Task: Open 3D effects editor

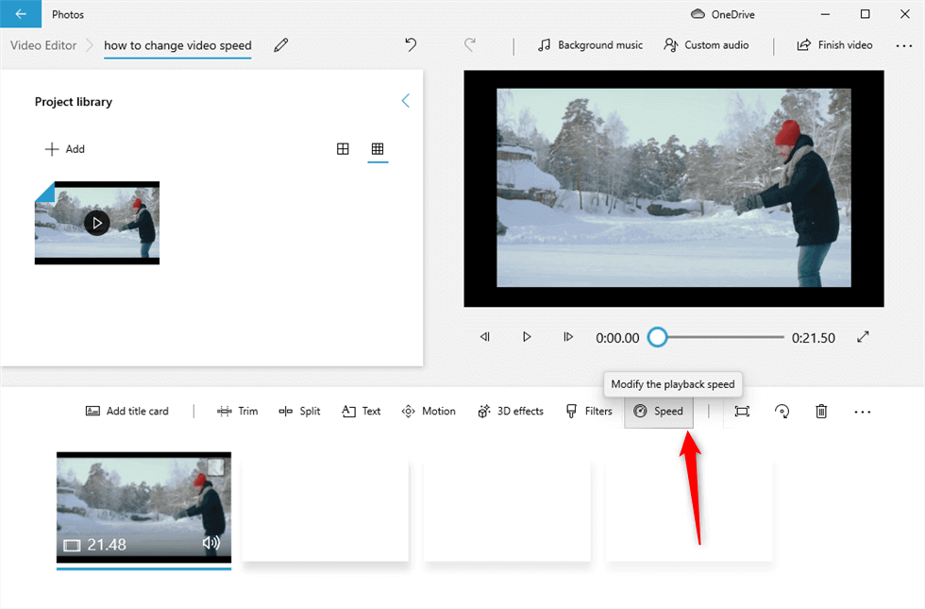Action: [511, 412]
